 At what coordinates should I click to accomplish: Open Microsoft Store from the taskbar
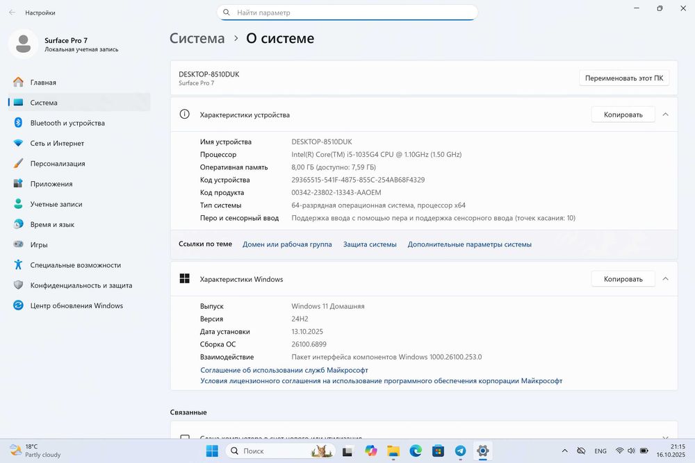coord(439,451)
